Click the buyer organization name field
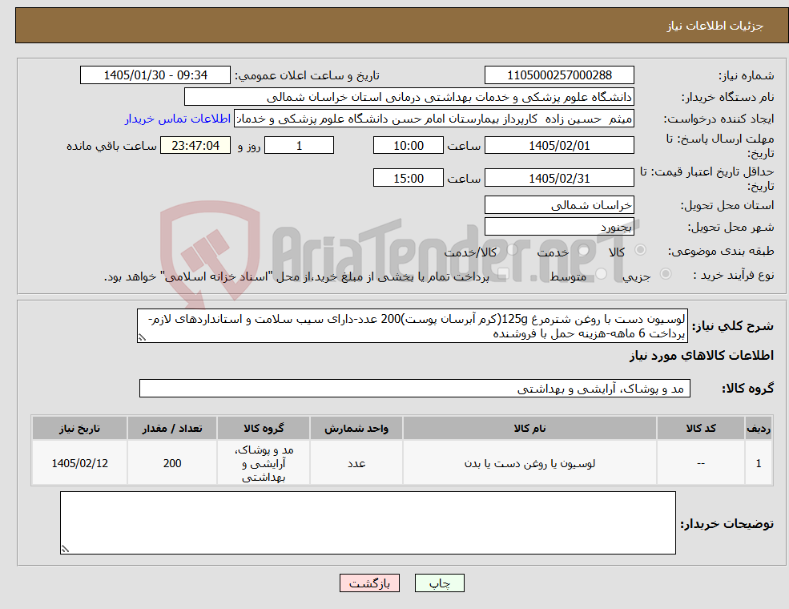Screen dimensions: 789x609 click(x=409, y=97)
